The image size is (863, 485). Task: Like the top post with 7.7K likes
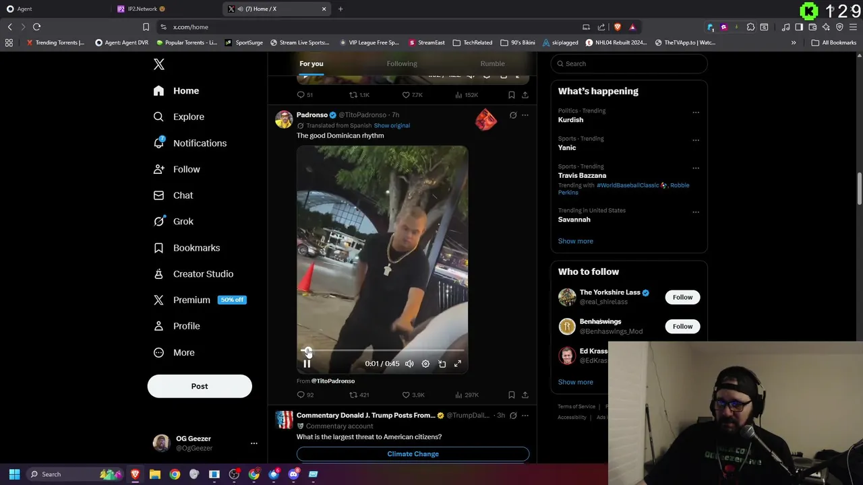[x=413, y=95]
